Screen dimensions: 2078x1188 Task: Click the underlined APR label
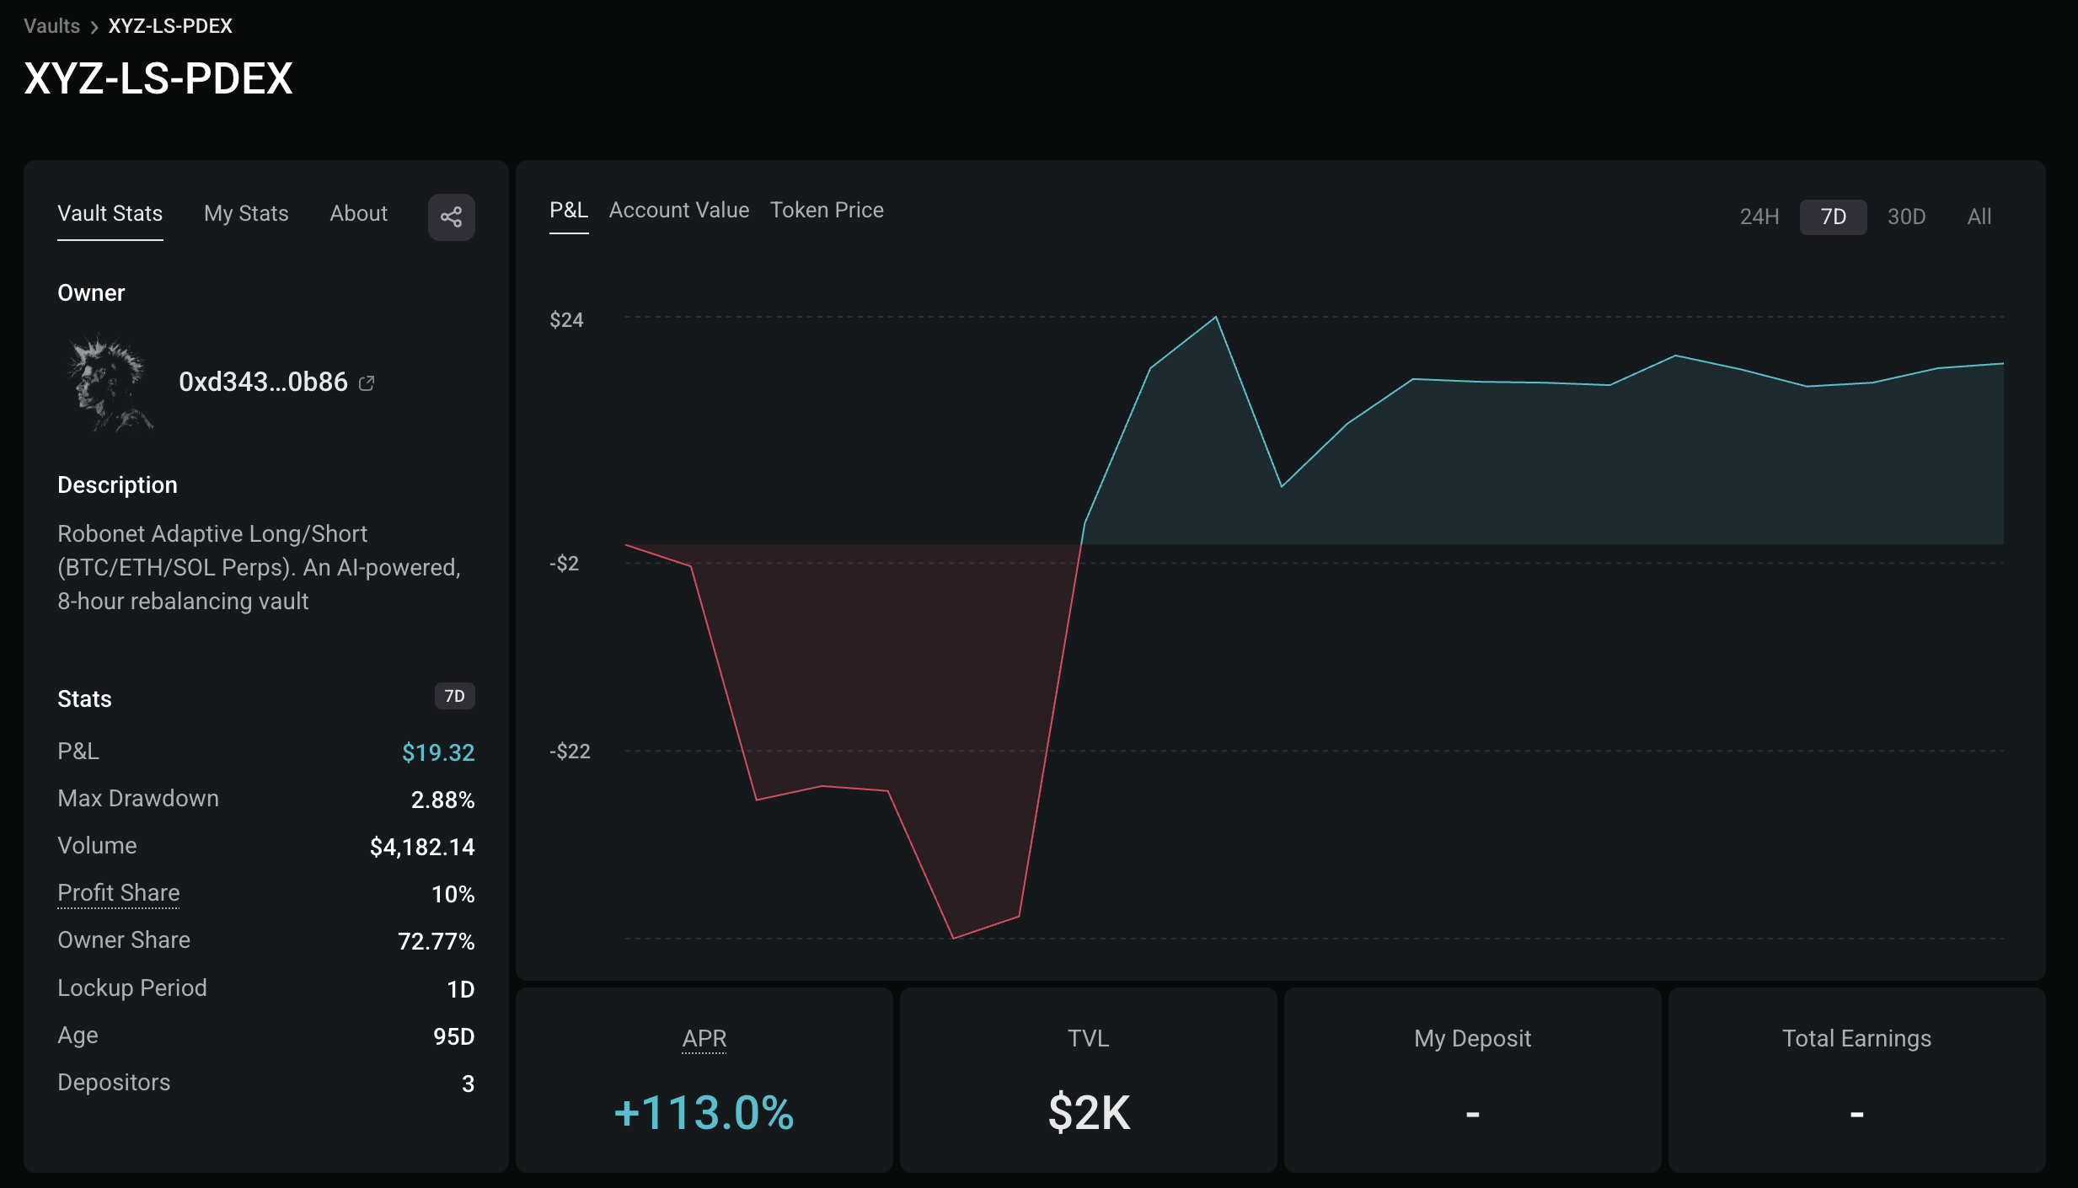pos(704,1039)
